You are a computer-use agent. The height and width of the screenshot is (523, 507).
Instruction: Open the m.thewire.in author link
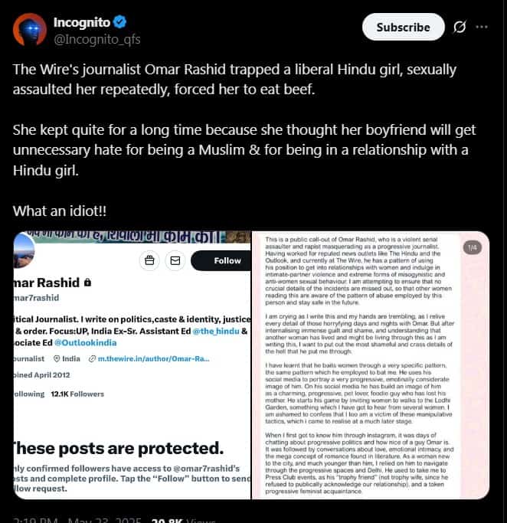coord(153,359)
